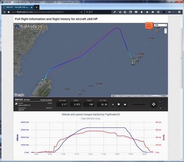Click the page heading about aircraft JA814P

pyautogui.click(x=56, y=19)
